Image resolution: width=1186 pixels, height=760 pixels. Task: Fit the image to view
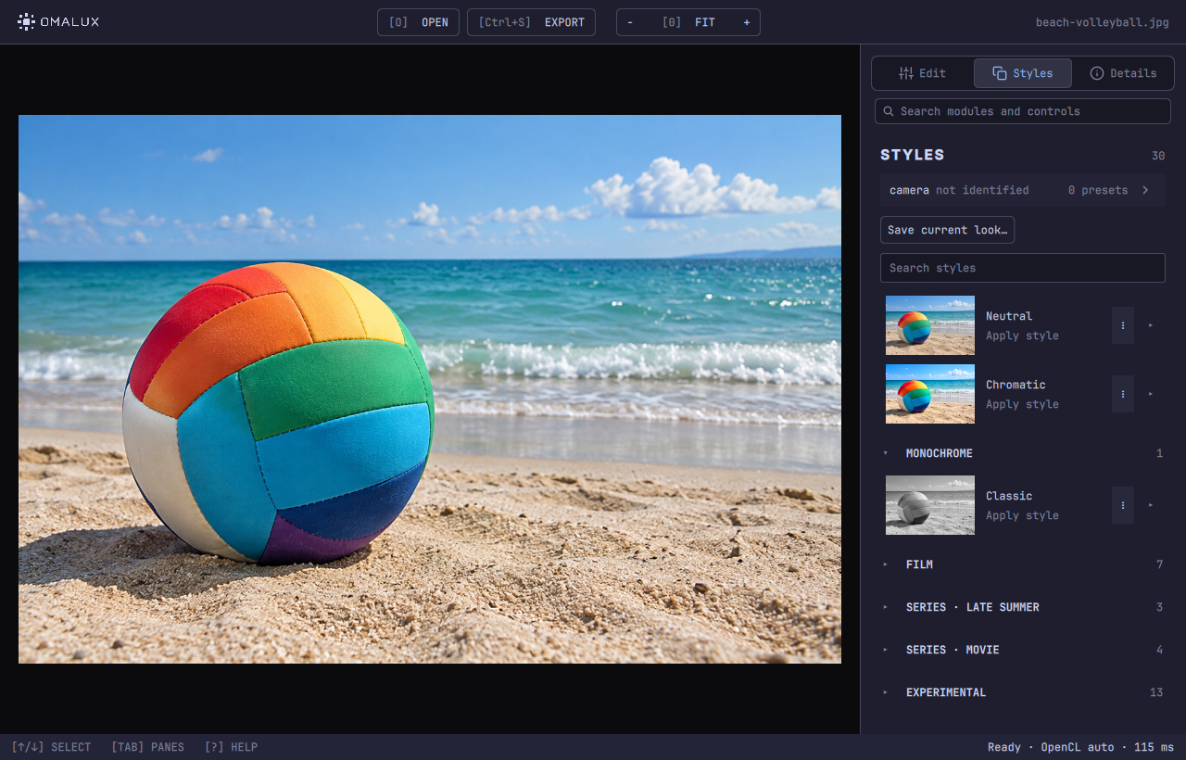[x=688, y=22]
